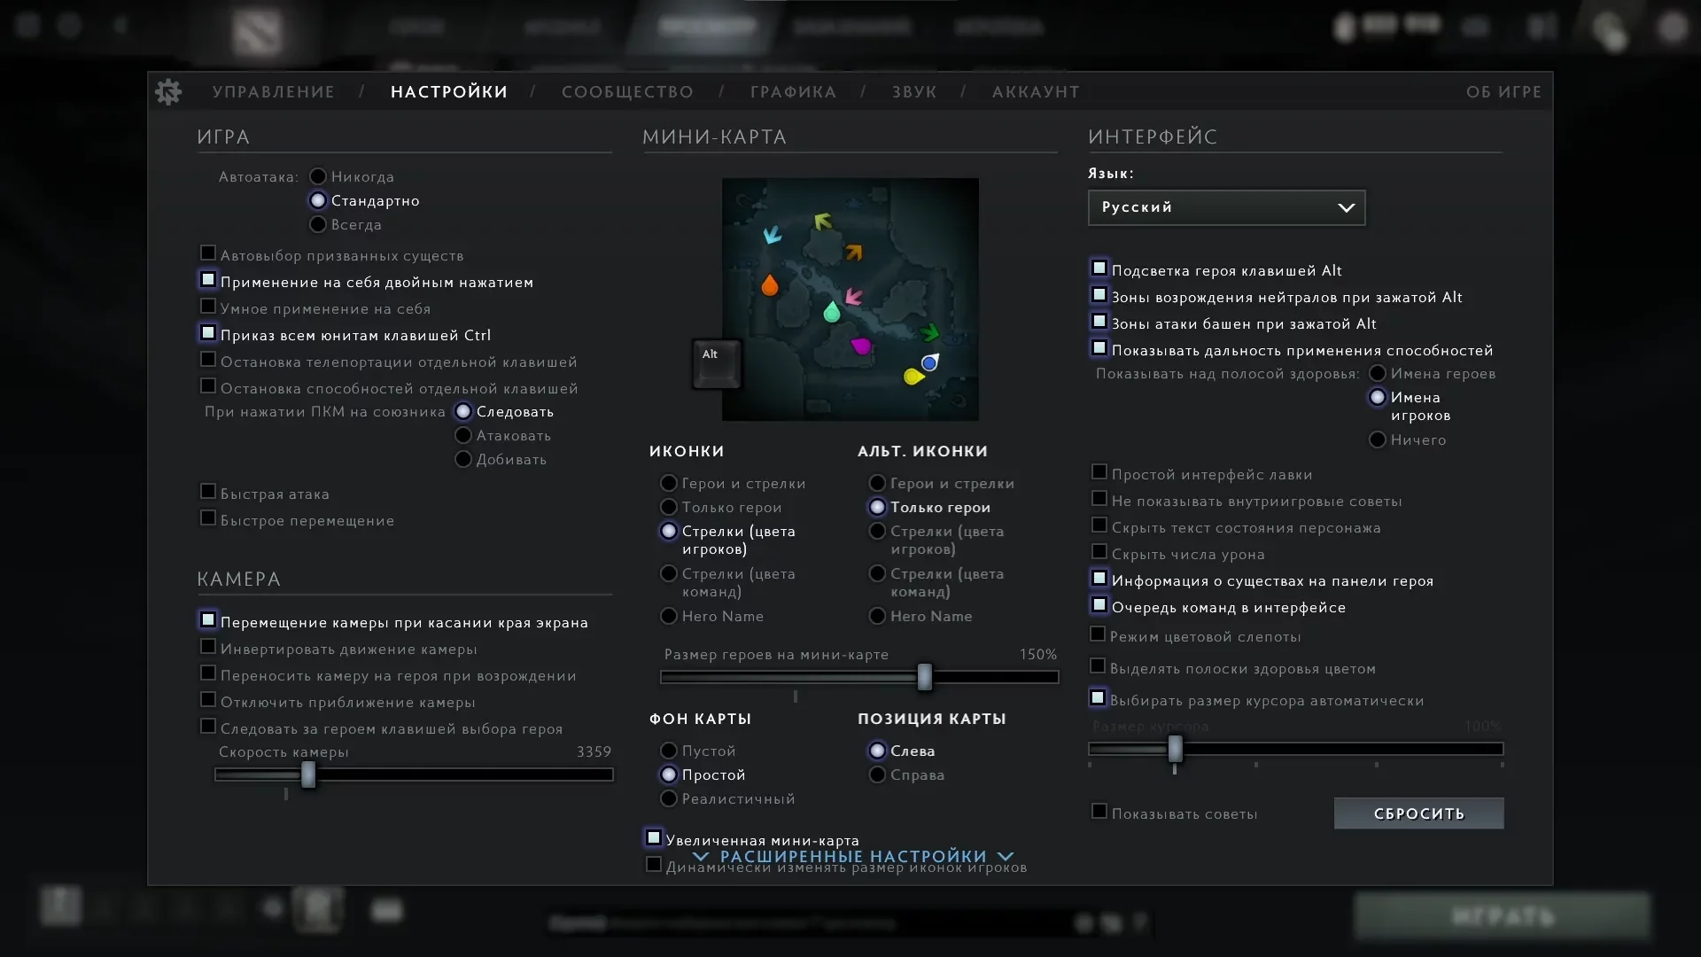Click the mini-map preview image
The height and width of the screenshot is (957, 1701).
[x=850, y=300]
